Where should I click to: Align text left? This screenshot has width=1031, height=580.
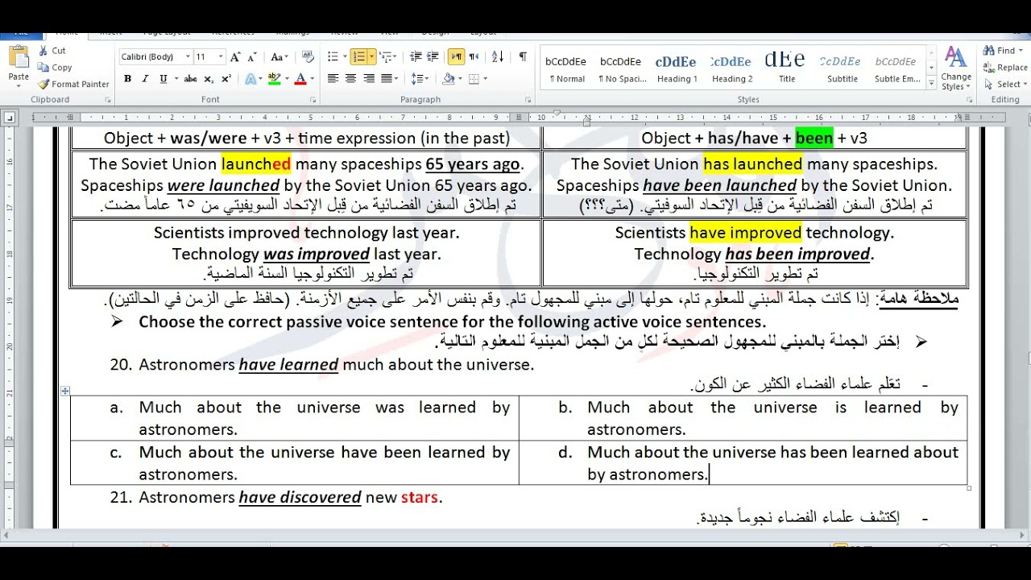click(333, 79)
